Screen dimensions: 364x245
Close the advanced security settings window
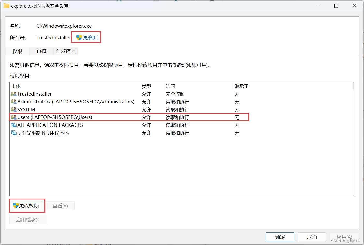coord(354,6)
